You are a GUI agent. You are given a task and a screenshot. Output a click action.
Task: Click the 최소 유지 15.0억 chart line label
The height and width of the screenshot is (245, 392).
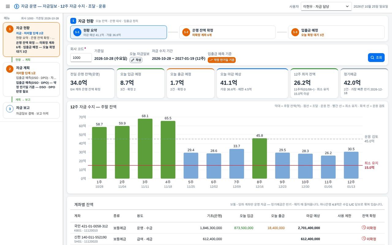pos(371,165)
